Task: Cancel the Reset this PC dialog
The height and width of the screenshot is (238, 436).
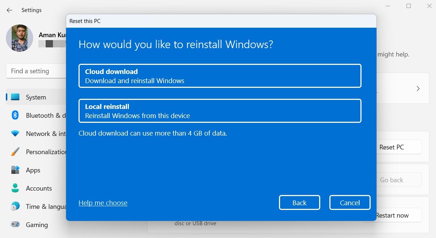Action: tap(350, 203)
